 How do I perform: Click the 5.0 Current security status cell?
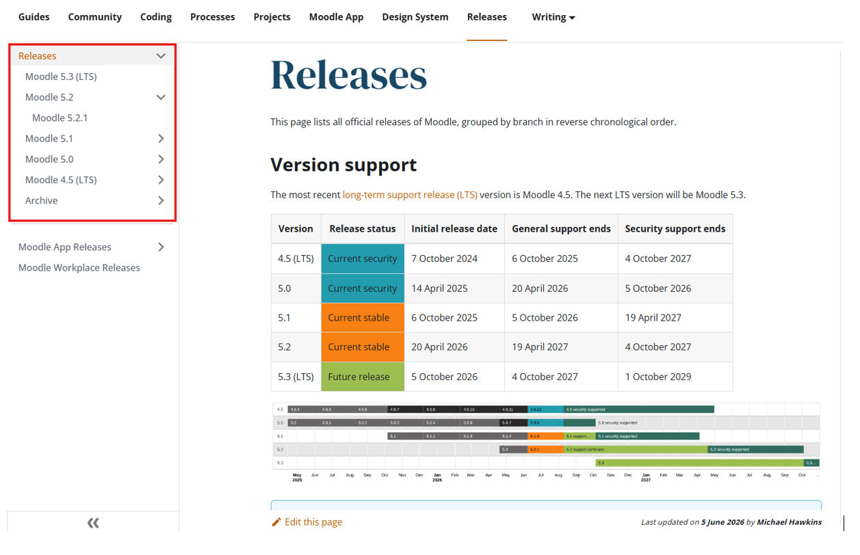coord(363,288)
